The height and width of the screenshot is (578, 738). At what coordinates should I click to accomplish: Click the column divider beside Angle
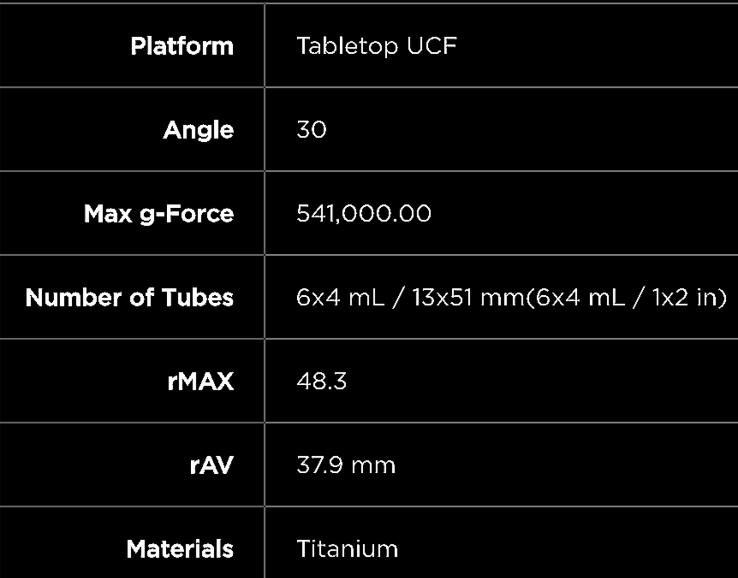[265, 130]
